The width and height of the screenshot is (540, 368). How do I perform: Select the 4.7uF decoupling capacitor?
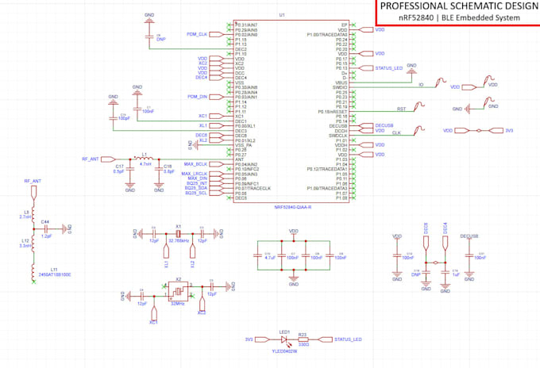pos(257,255)
